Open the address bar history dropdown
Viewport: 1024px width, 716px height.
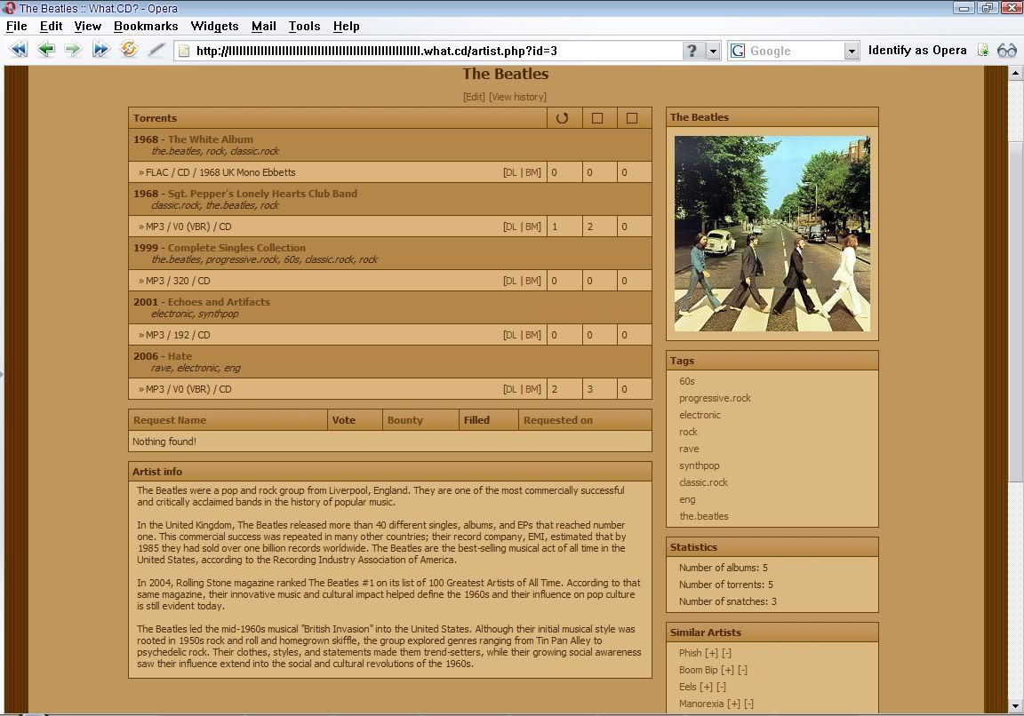coord(713,51)
